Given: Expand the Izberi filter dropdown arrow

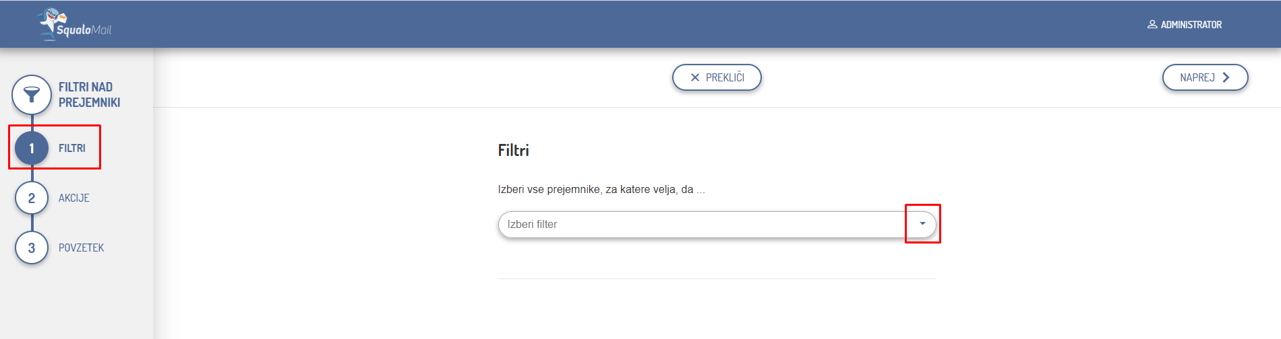Looking at the screenshot, I should [x=922, y=224].
